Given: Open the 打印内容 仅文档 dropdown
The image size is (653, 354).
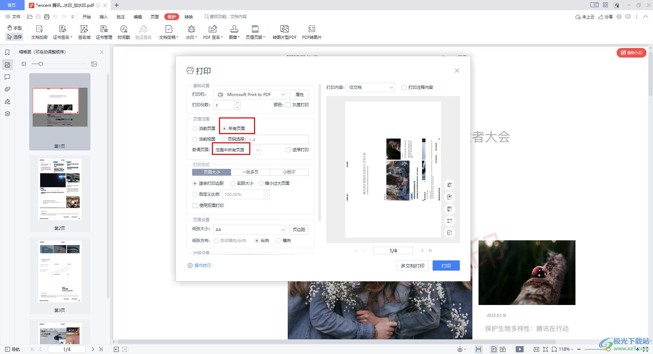Looking at the screenshot, I should tap(371, 87).
